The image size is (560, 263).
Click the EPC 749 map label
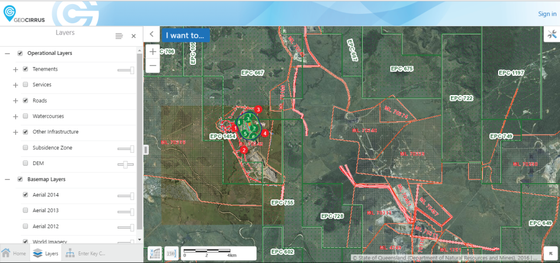(502, 136)
